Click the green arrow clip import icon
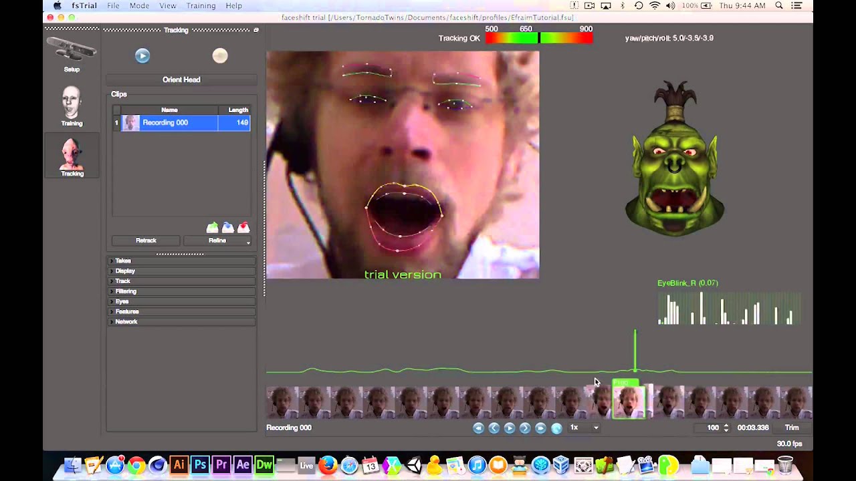This screenshot has height=481, width=856. [213, 228]
